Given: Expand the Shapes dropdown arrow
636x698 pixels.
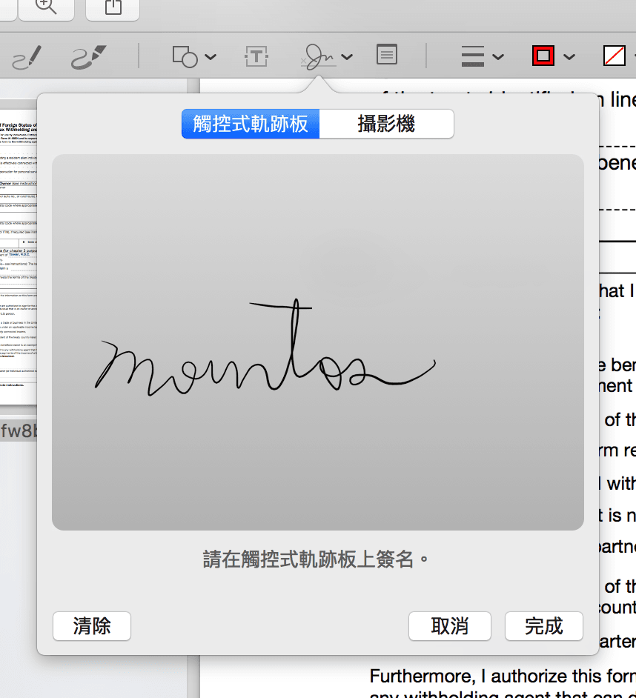Looking at the screenshot, I should pyautogui.click(x=211, y=57).
